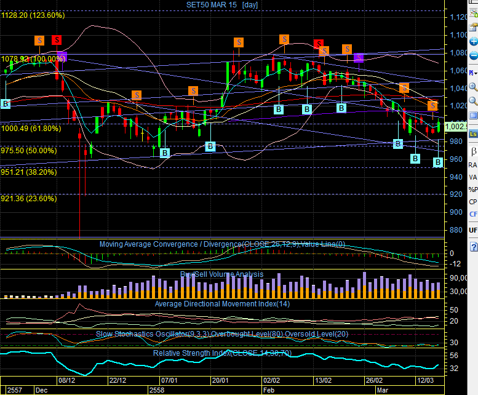Click the 880 price axis label
This screenshot has width=478, height=395.
[x=456, y=230]
